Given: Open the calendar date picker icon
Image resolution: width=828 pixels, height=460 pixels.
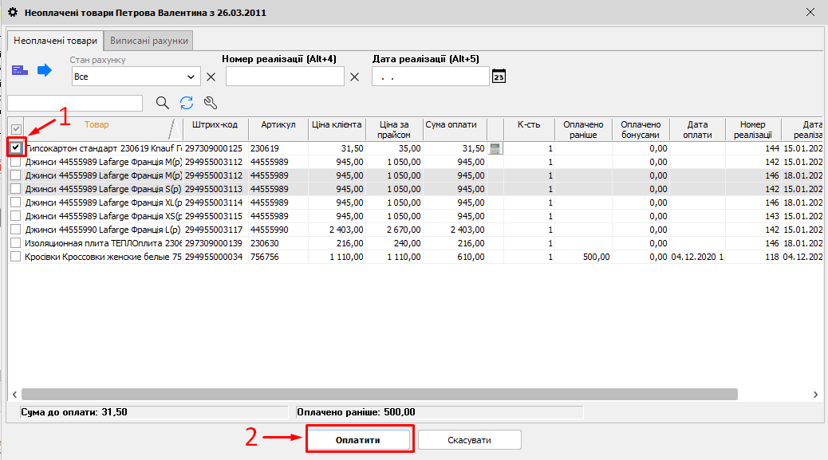Looking at the screenshot, I should click(499, 77).
